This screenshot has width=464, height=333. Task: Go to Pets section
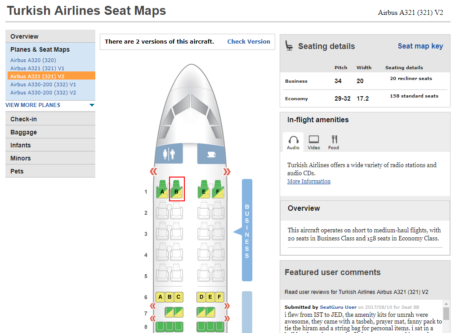(x=50, y=171)
